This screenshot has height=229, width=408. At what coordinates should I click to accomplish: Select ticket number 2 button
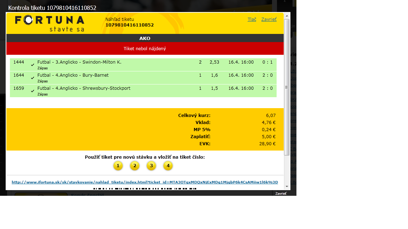[x=135, y=166]
